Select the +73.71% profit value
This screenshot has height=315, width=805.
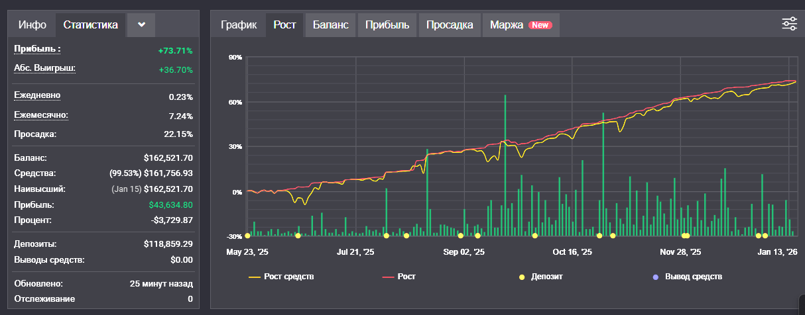click(x=175, y=50)
